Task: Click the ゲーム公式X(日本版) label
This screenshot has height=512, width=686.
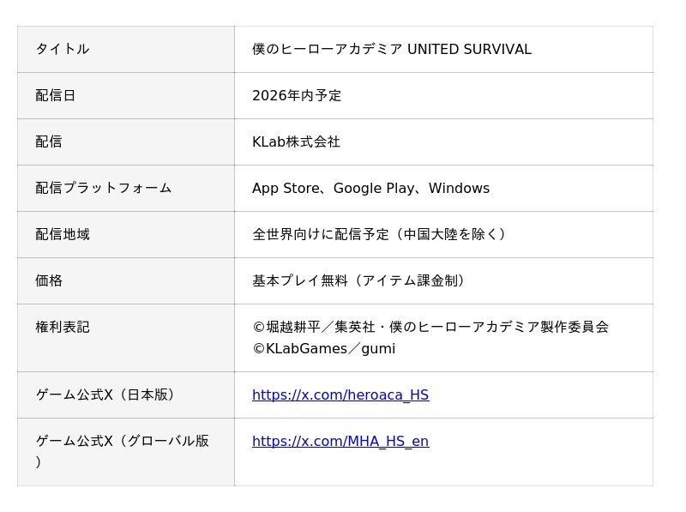Action: (106, 395)
